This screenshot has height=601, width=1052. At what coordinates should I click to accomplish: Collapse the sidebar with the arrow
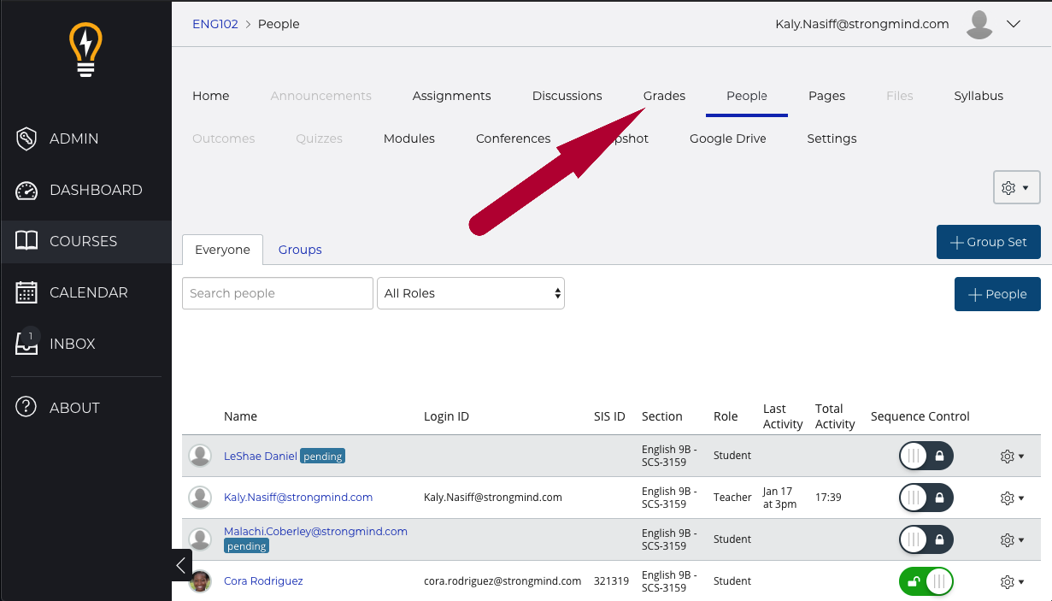point(181,565)
